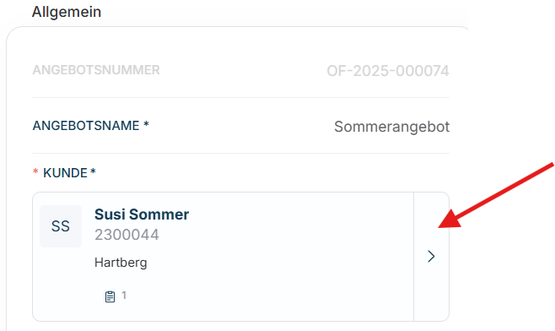Click the Hartberg location text
555x331 pixels.
point(121,263)
